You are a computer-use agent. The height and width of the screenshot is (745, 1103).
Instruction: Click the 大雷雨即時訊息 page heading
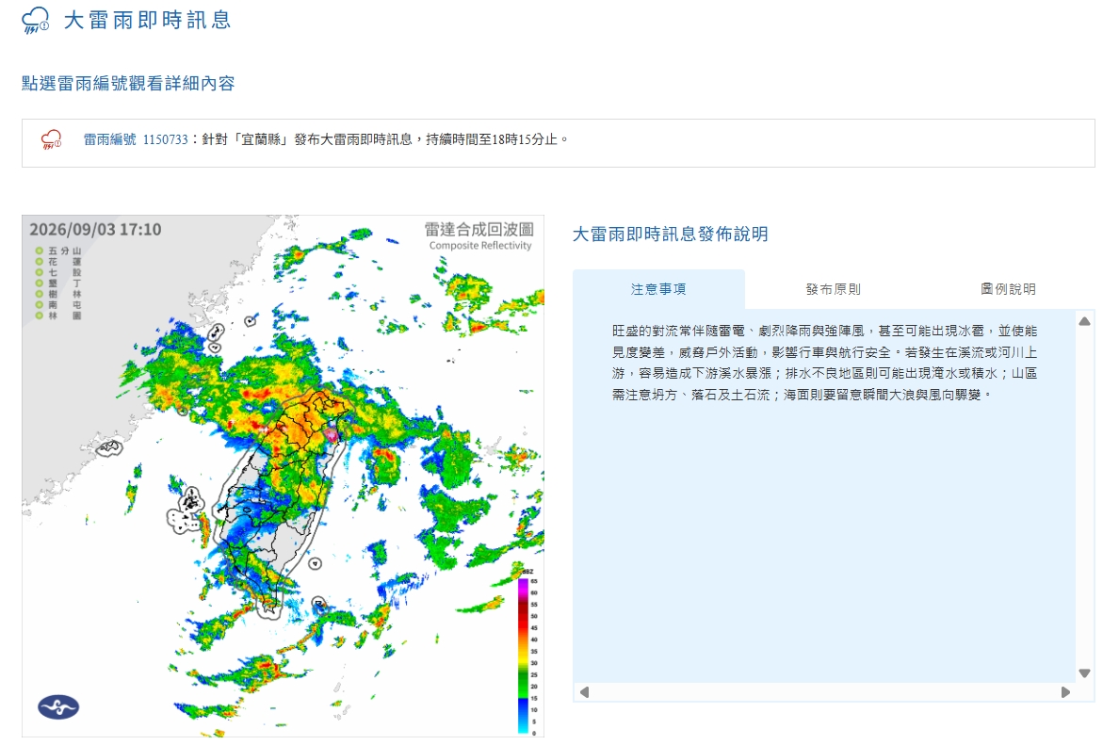pyautogui.click(x=148, y=21)
